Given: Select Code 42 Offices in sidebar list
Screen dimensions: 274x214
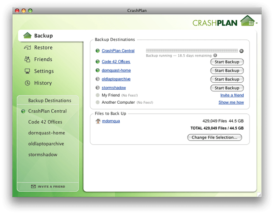Looking at the screenshot, I should tap(45, 122).
